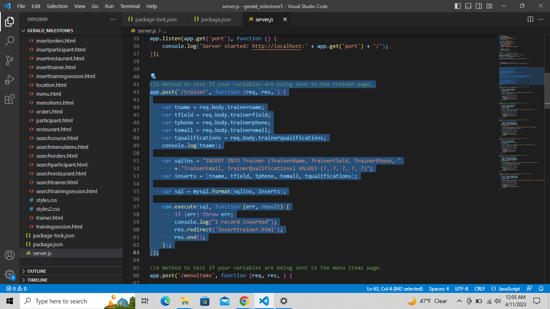Toggle the primary side bar visibility

(458, 6)
